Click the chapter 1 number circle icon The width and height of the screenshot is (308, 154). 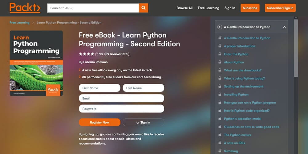pyautogui.click(x=220, y=27)
